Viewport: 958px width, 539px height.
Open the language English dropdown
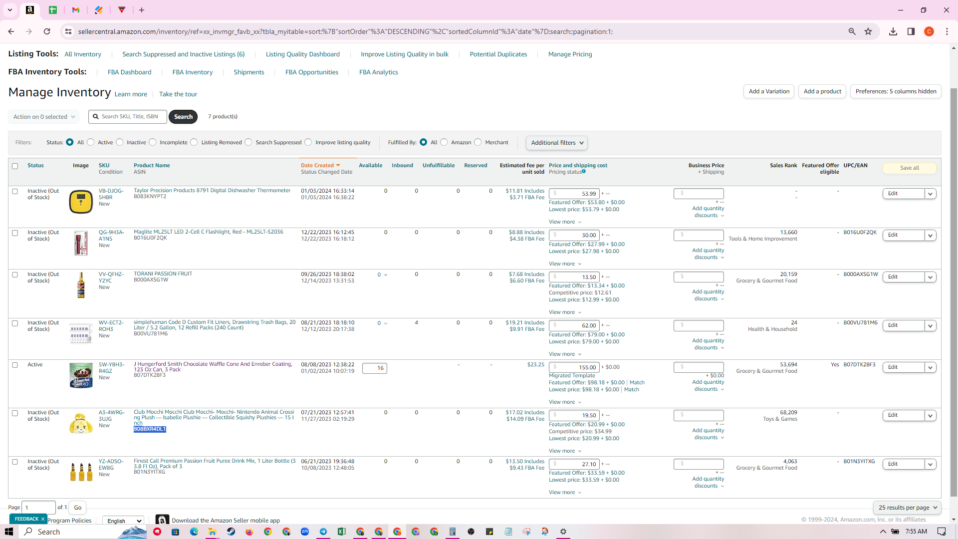123,521
